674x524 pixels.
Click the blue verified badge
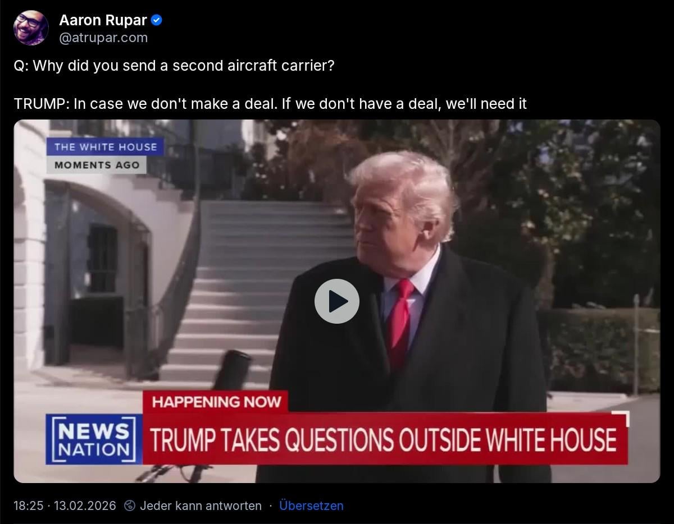[157, 20]
